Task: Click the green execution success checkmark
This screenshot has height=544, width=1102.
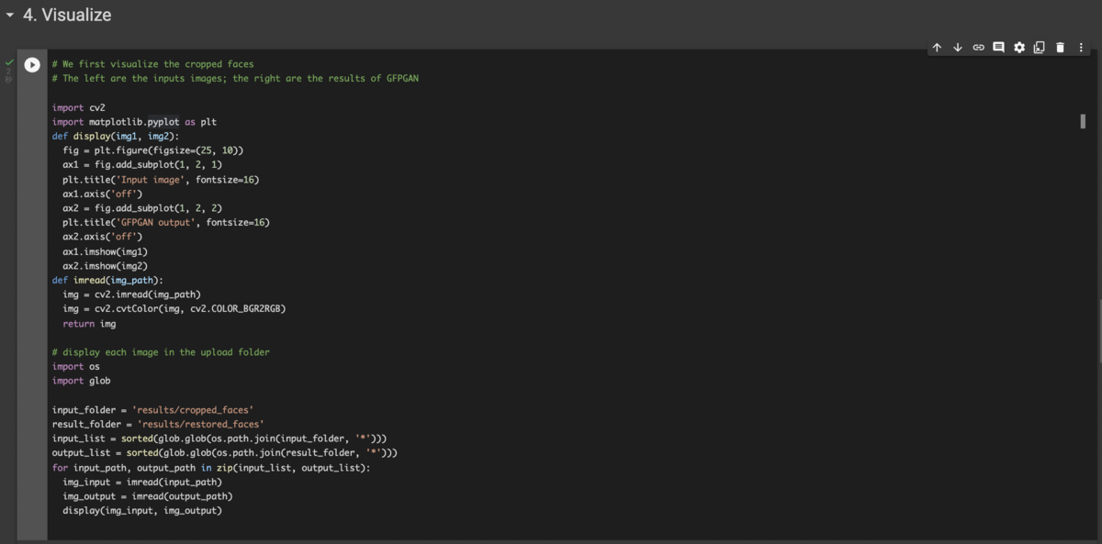Action: coord(9,62)
